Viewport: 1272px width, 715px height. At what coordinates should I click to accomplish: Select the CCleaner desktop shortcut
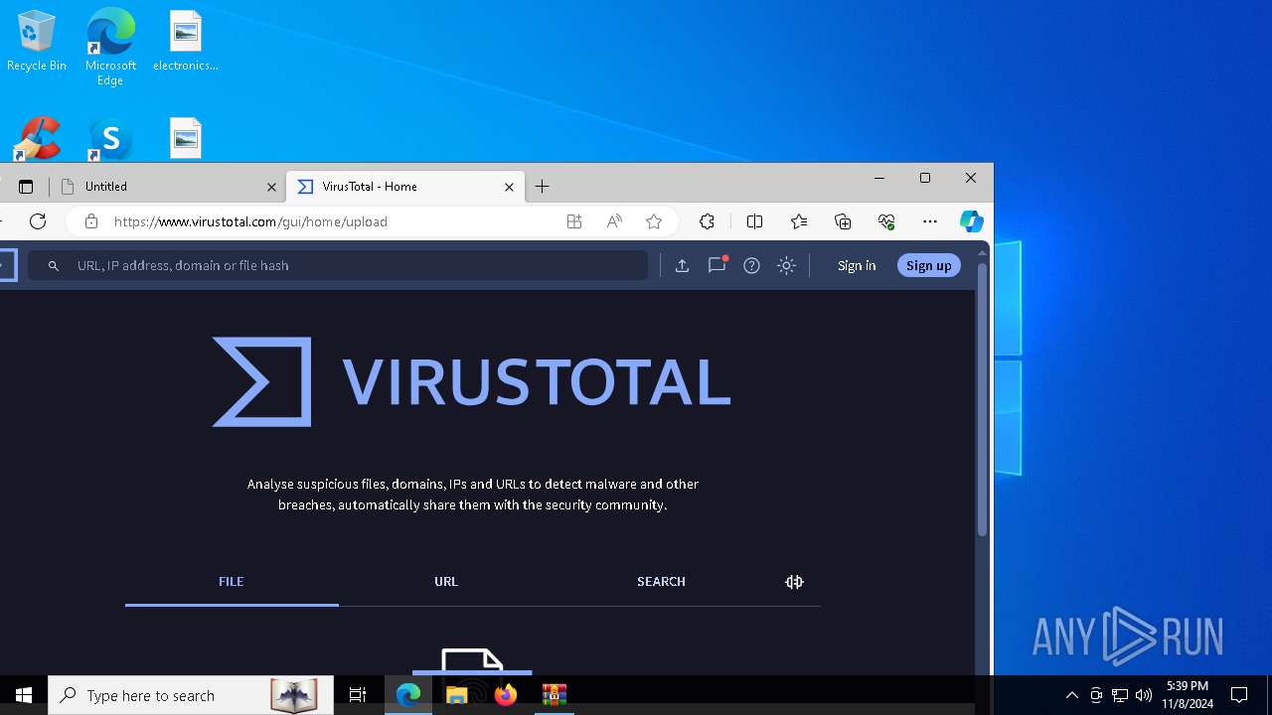[37, 139]
